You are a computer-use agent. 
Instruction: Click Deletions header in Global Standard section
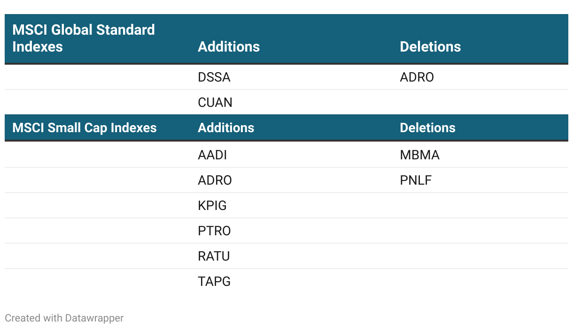point(430,46)
